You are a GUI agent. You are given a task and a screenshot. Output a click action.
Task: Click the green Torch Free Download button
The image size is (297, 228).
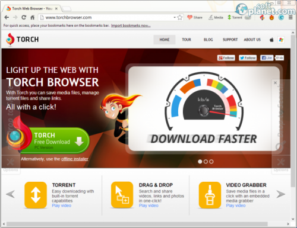[x=49, y=140]
